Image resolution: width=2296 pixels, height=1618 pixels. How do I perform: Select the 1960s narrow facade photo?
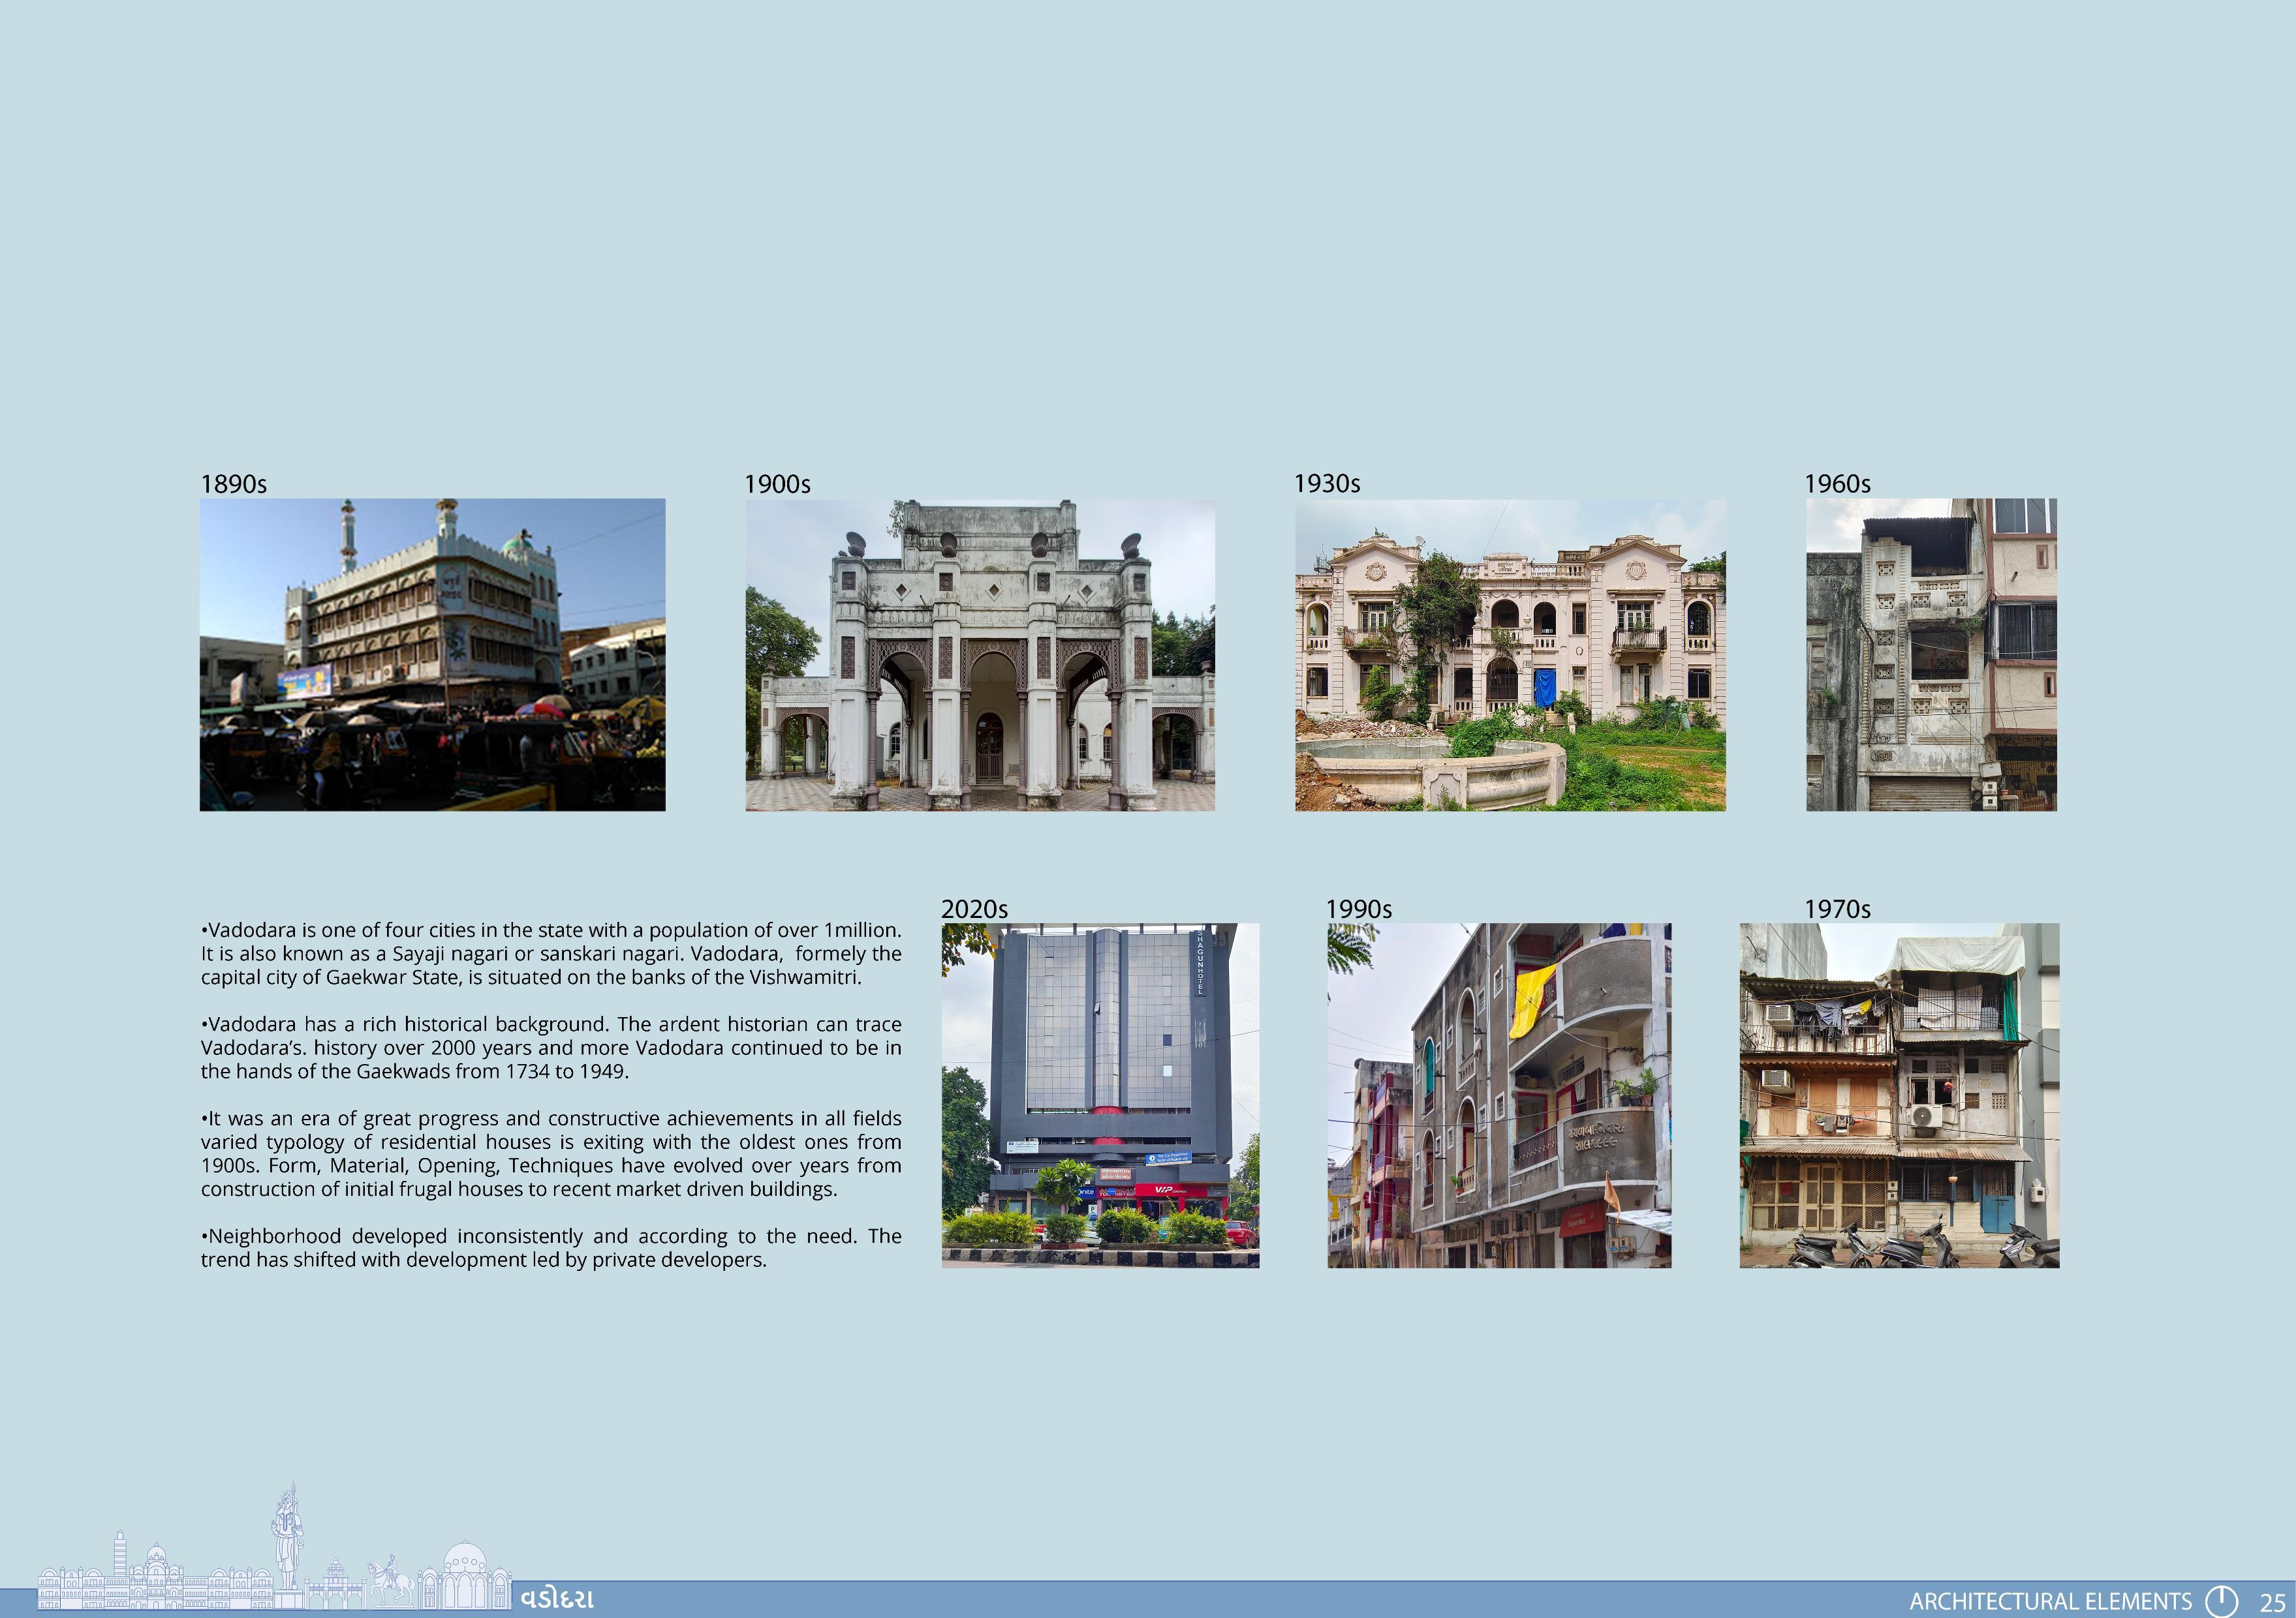[x=1931, y=654]
